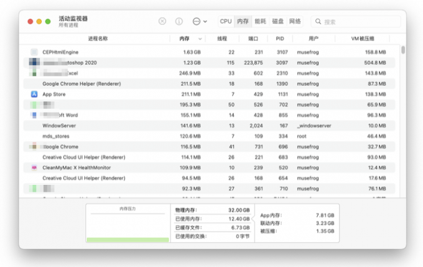
Task: Click the 活动监视器 window title
Action: pos(73,19)
